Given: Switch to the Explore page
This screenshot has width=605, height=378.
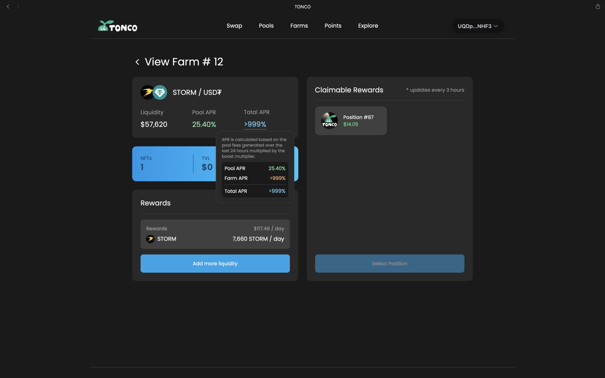Looking at the screenshot, I should click(368, 26).
